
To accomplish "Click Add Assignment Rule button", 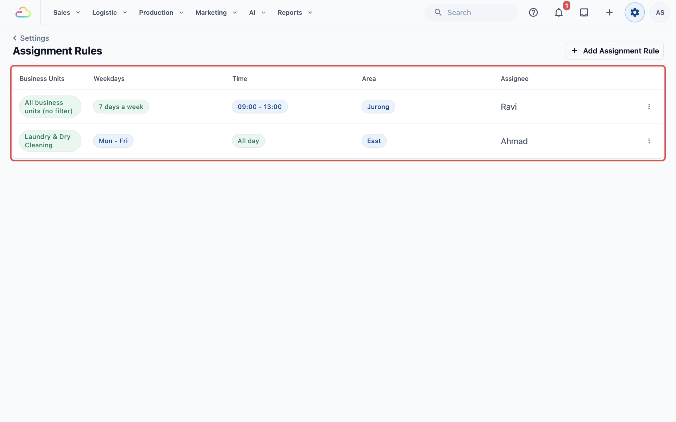I will click(615, 51).
